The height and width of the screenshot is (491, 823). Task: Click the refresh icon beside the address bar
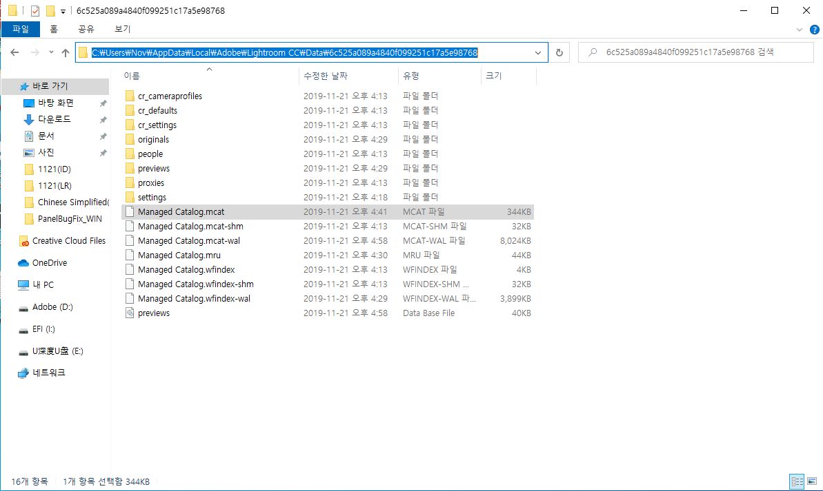point(559,52)
